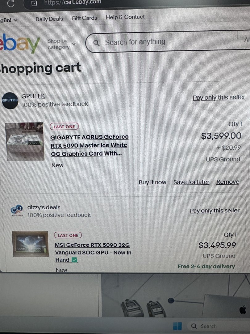Click Buy it now for GIGABYTE card
The height and width of the screenshot is (334, 250).
[152, 182]
